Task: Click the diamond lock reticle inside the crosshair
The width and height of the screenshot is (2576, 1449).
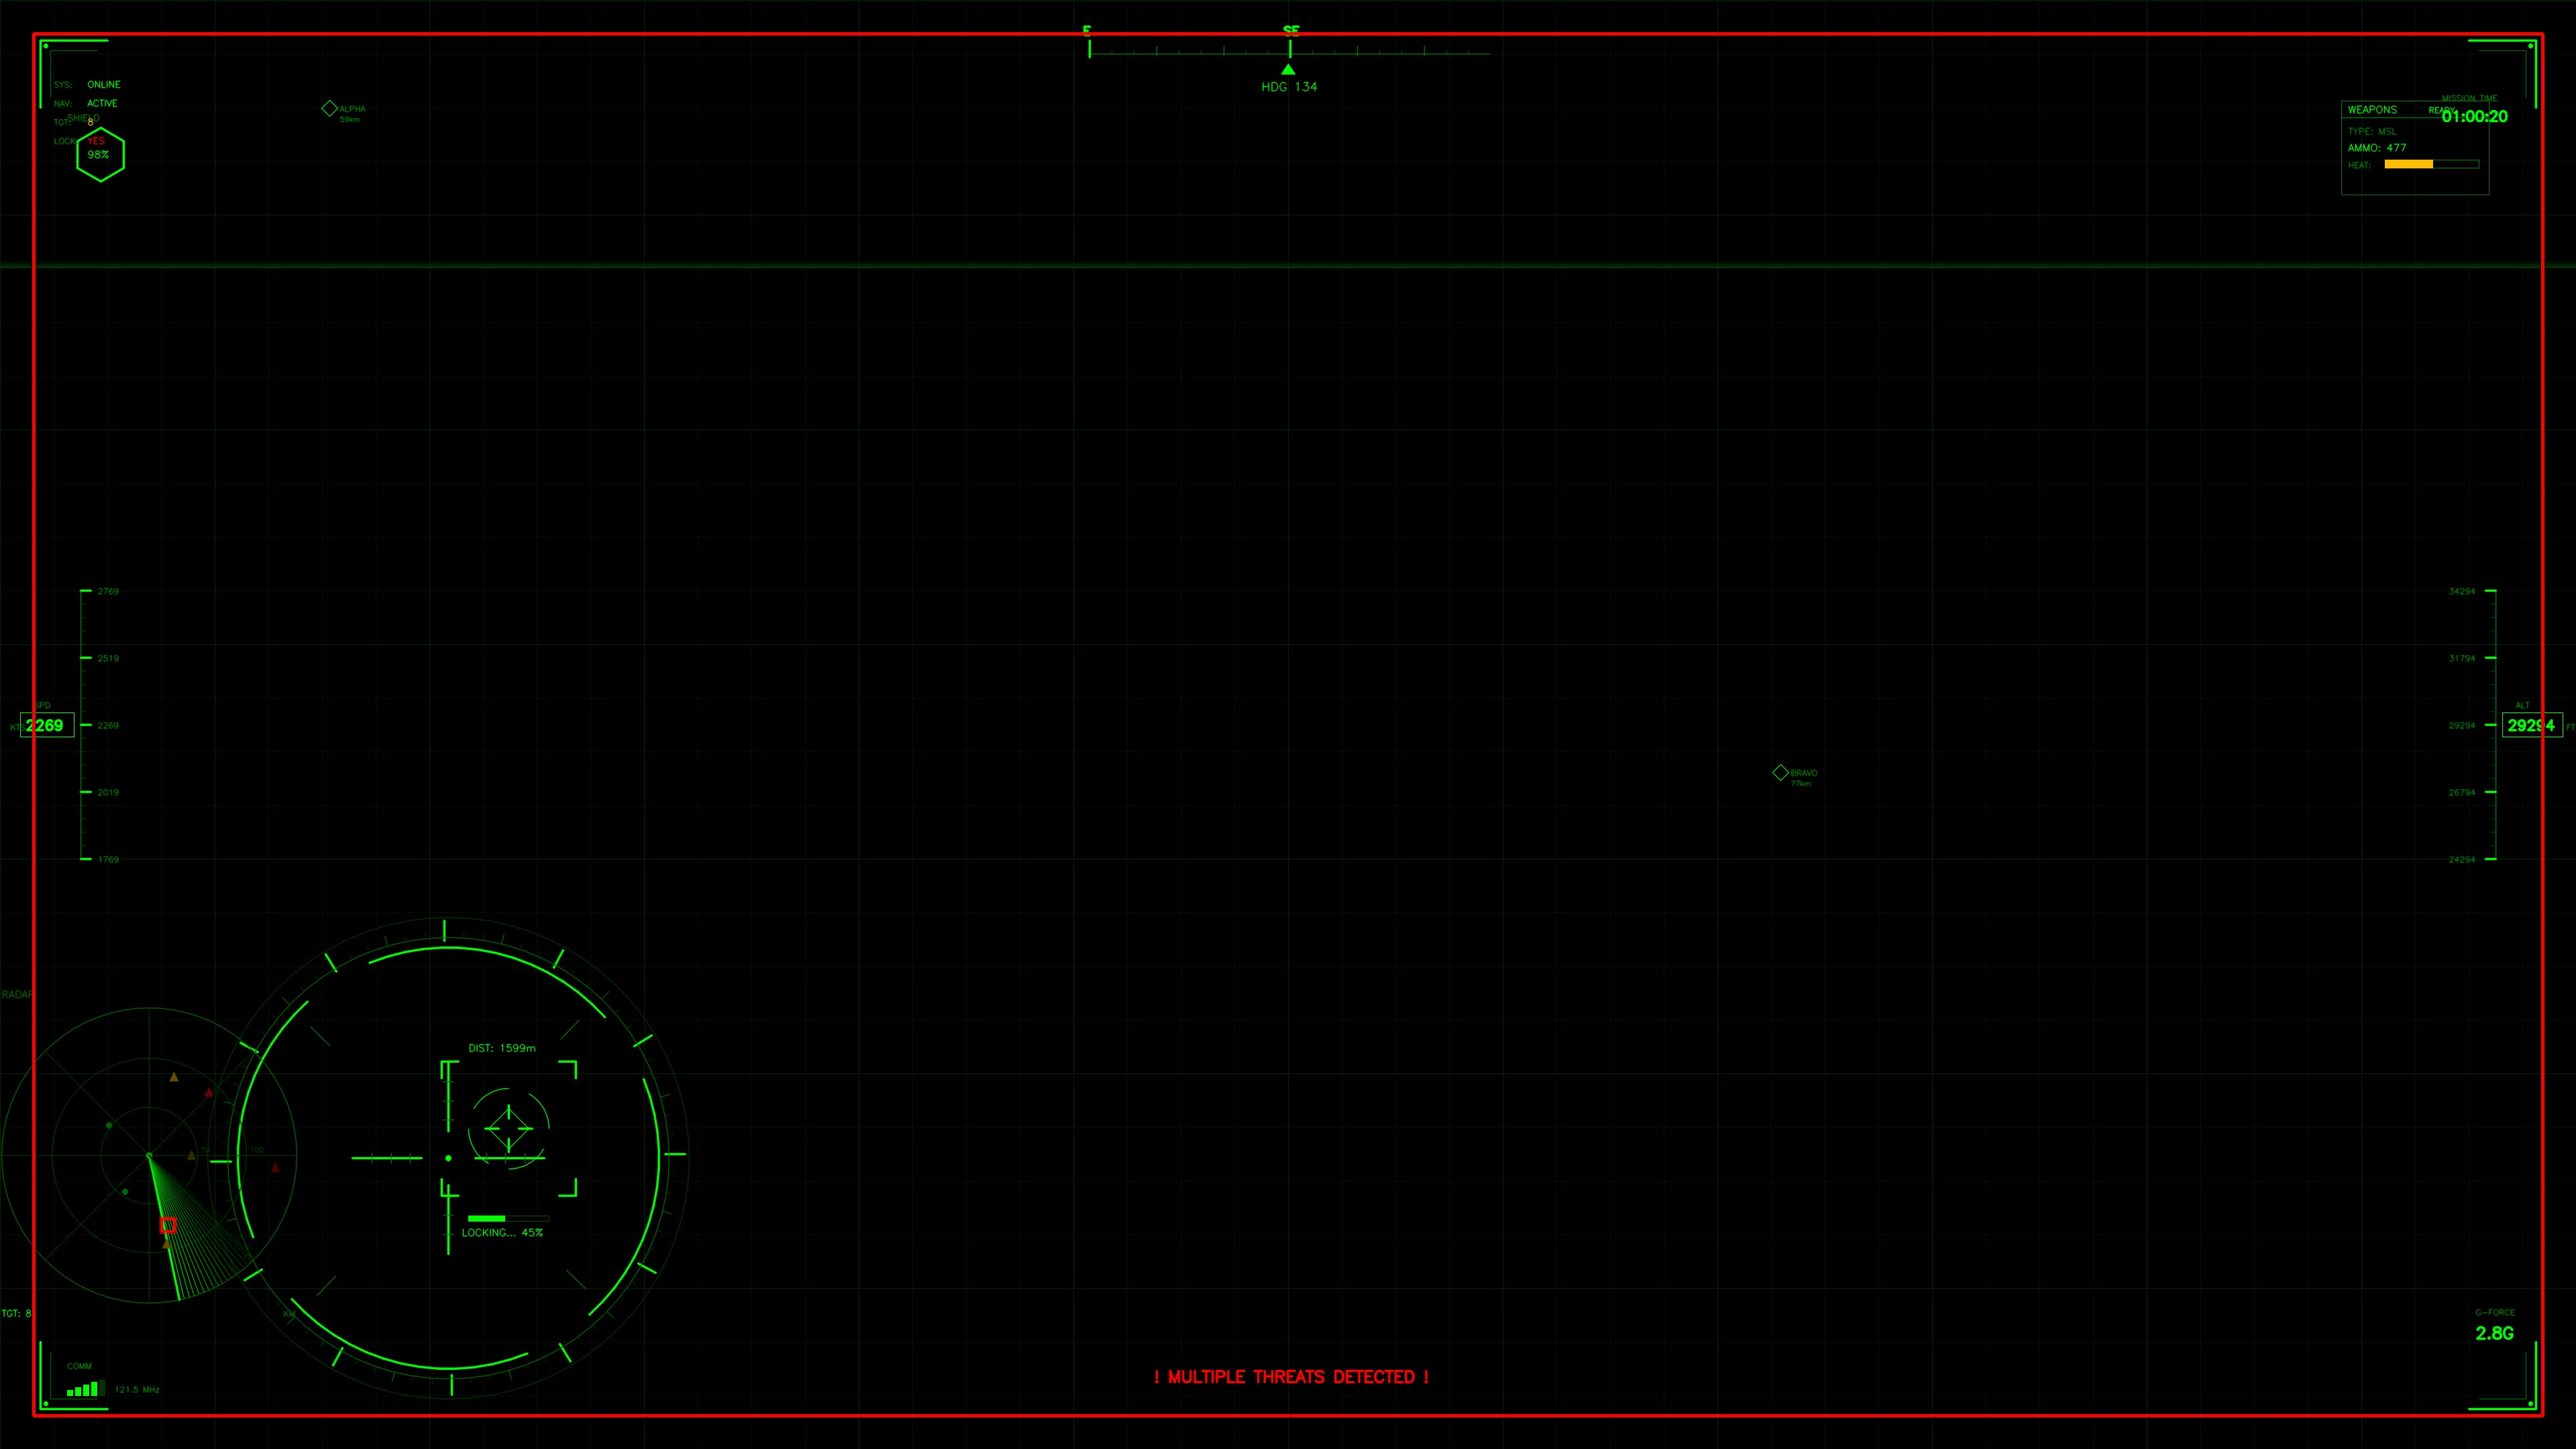Action: [x=508, y=1128]
